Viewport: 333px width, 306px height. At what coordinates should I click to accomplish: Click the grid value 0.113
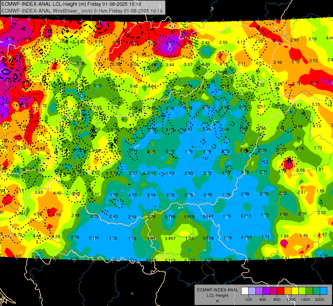tap(170, 260)
